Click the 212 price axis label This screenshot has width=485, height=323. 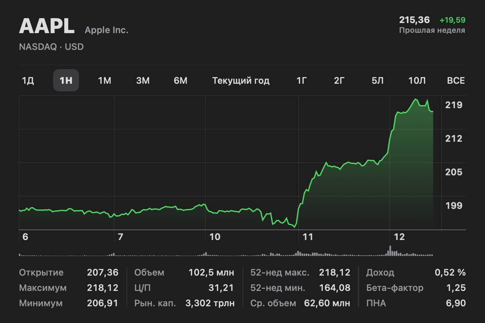[454, 138]
